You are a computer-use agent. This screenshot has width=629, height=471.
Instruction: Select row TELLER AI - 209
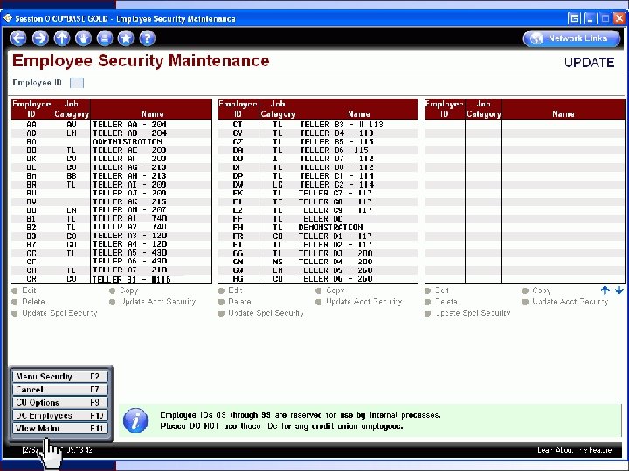(112, 185)
